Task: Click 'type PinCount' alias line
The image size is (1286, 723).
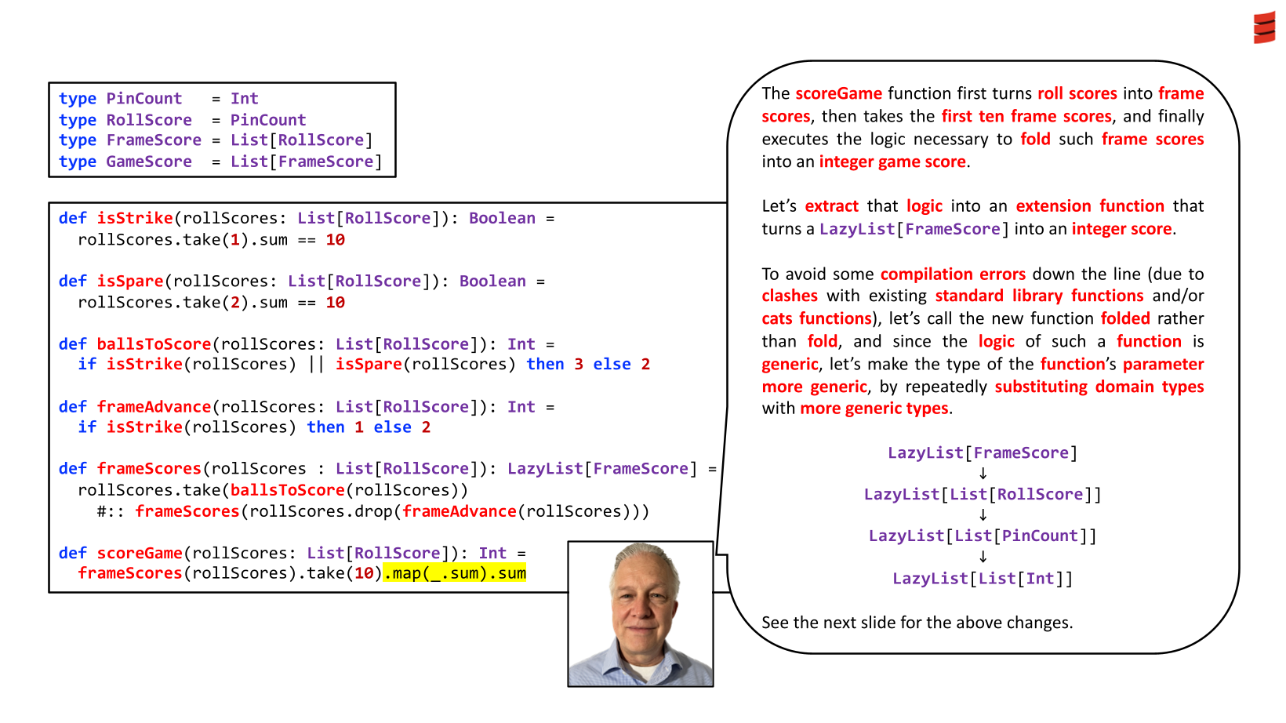Action: tap(158, 99)
